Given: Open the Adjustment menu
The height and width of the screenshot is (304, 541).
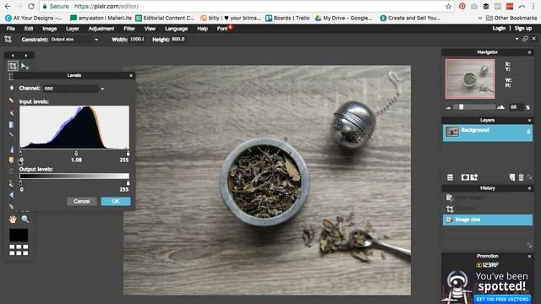Looking at the screenshot, I should 101,29.
